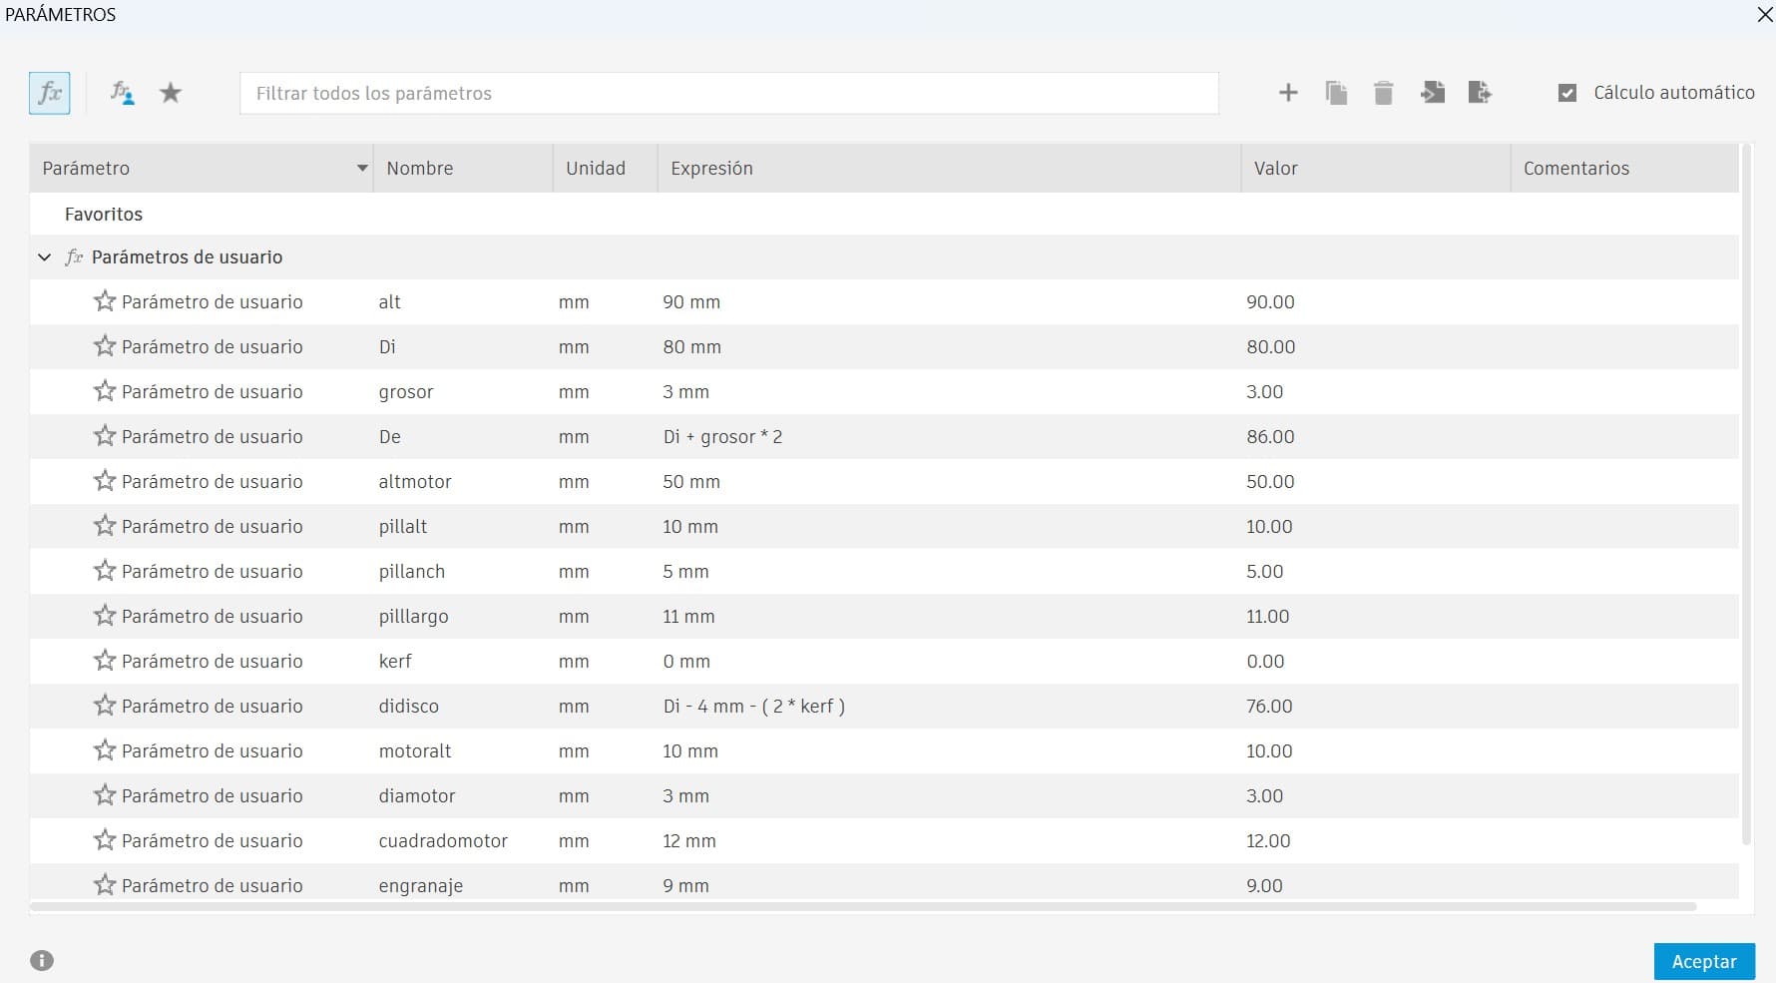Disable the Cálculo automático checkbox

[x=1567, y=92]
